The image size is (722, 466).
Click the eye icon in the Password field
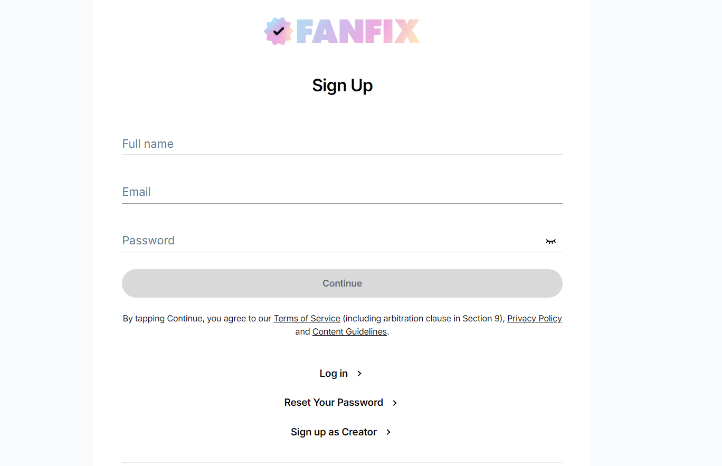(551, 241)
